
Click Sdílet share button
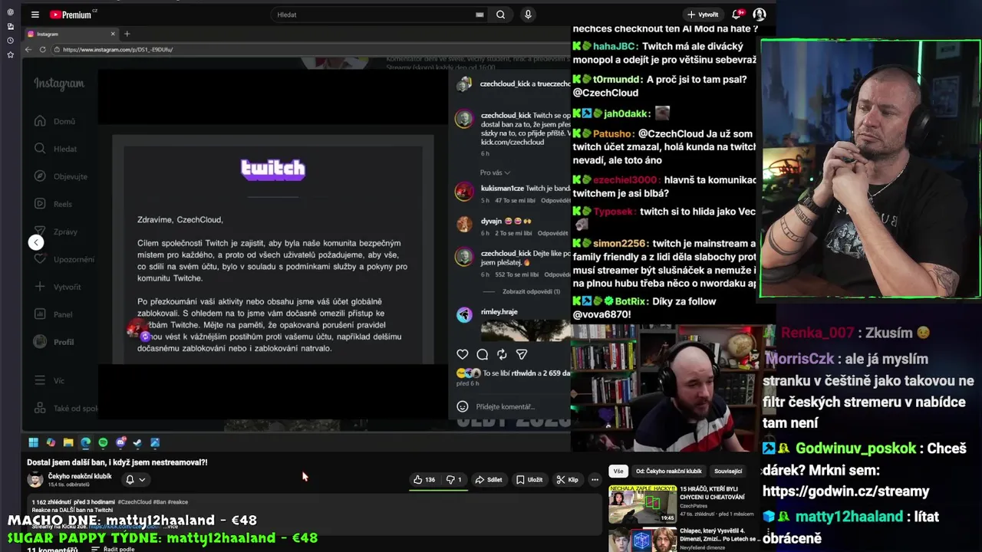pyautogui.click(x=488, y=479)
